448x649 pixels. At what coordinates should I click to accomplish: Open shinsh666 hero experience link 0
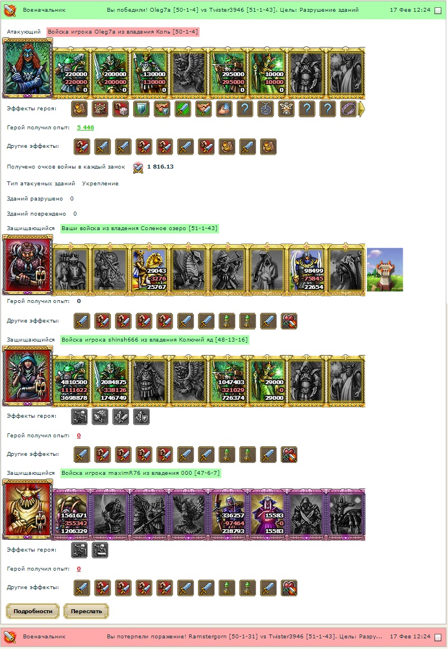[78, 436]
